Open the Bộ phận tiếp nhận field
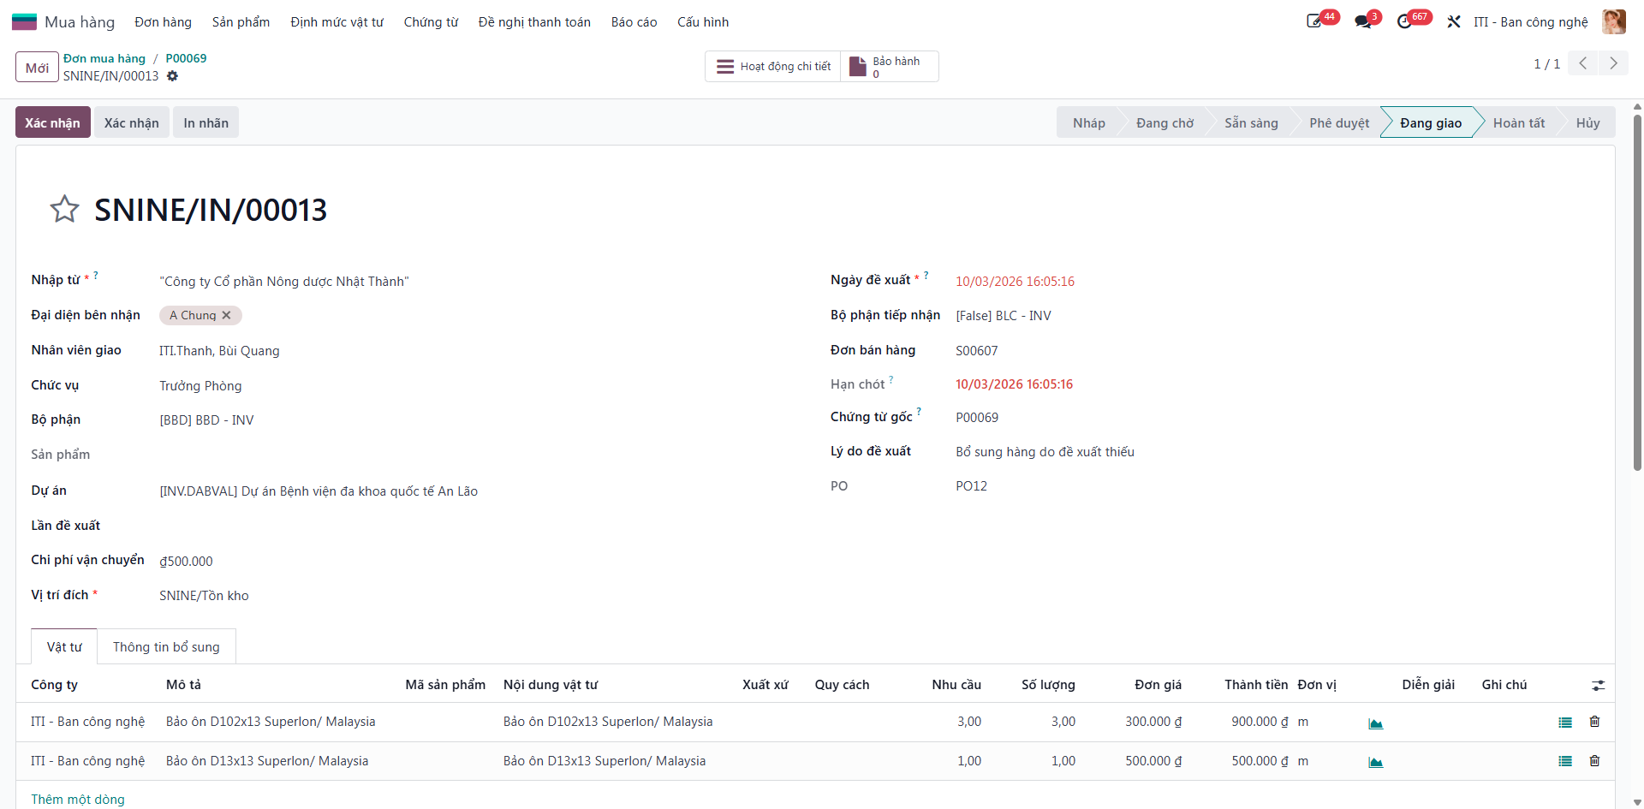This screenshot has height=809, width=1644. [x=1004, y=315]
